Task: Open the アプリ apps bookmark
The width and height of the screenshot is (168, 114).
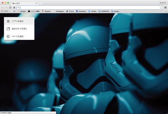Action: coord(5,11)
